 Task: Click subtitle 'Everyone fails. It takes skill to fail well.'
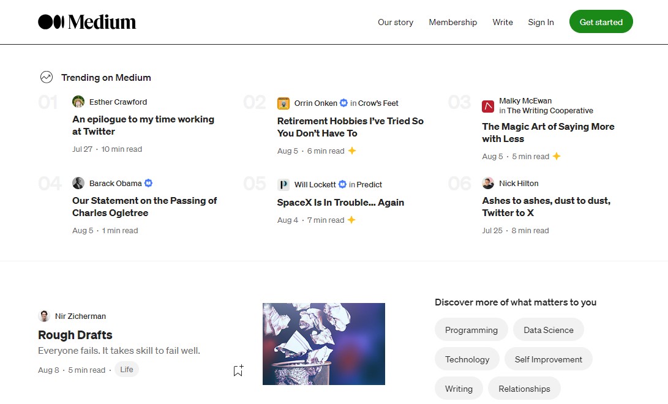tap(119, 350)
